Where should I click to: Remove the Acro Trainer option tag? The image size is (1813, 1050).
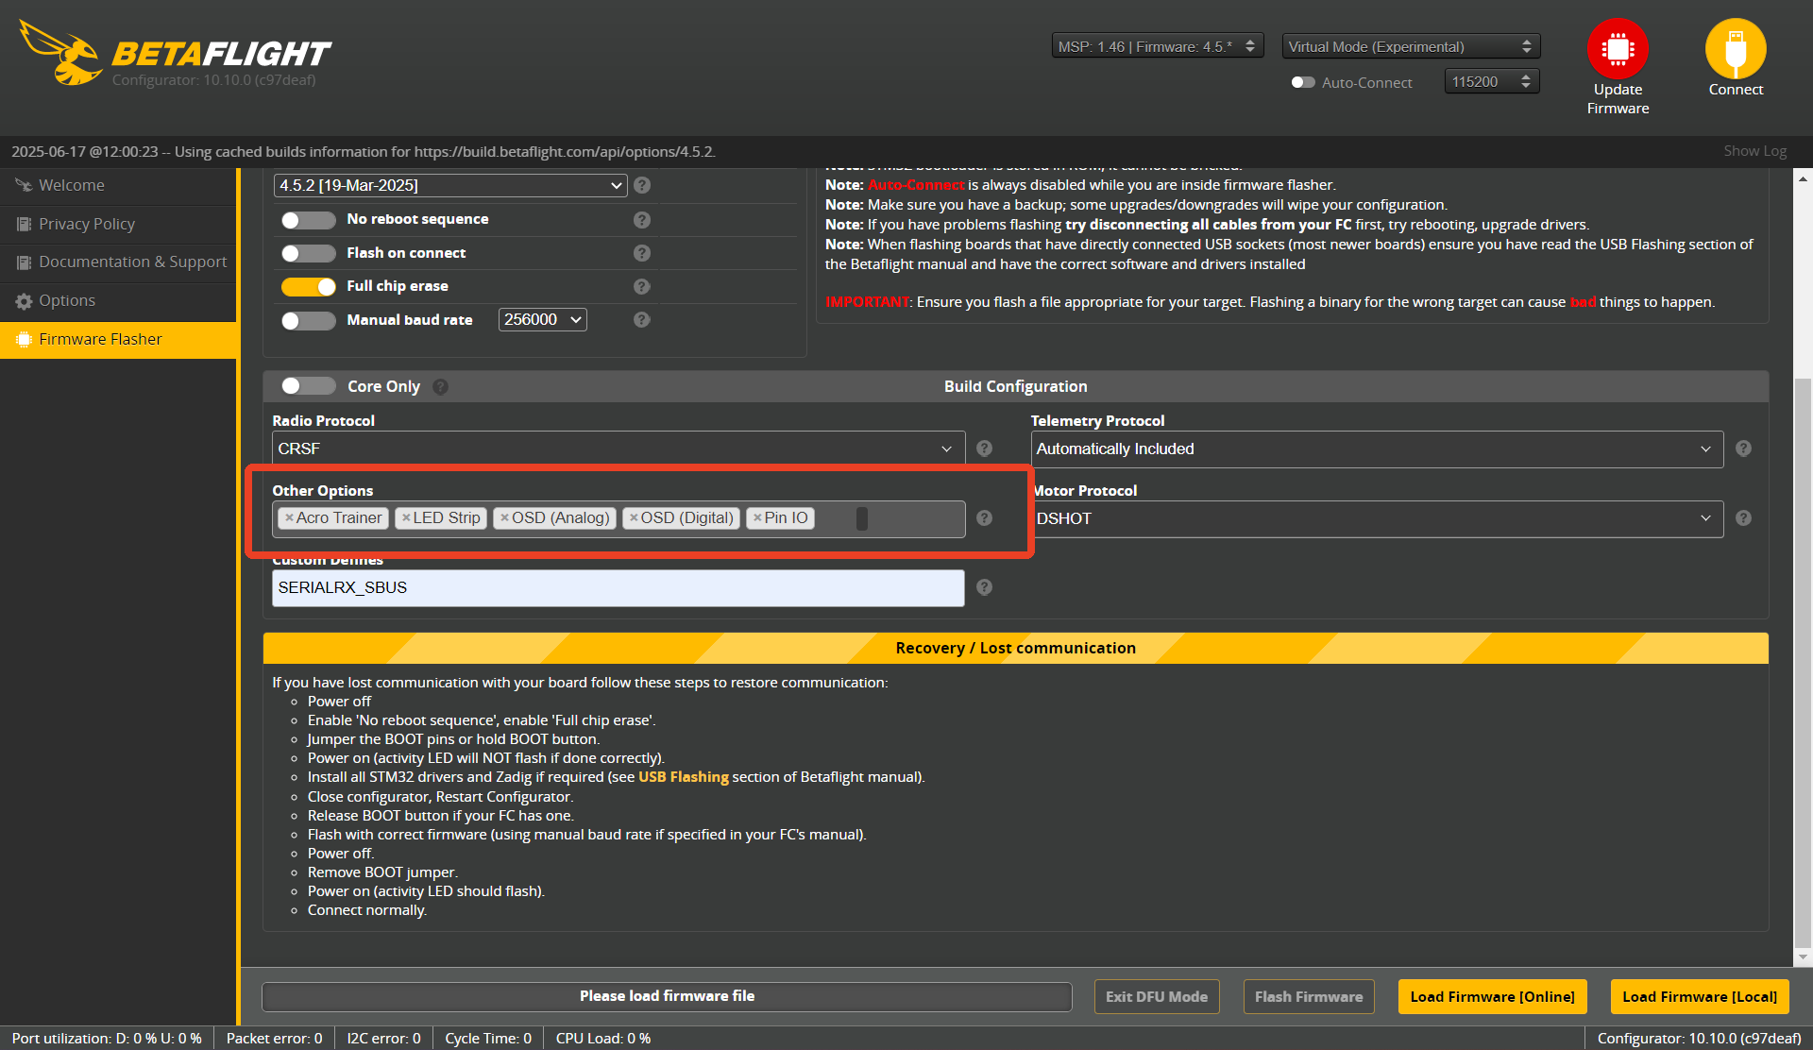pyautogui.click(x=289, y=517)
